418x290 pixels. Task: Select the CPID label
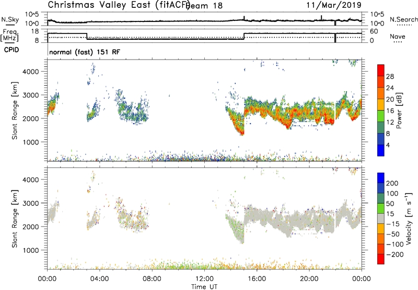click(x=11, y=50)
